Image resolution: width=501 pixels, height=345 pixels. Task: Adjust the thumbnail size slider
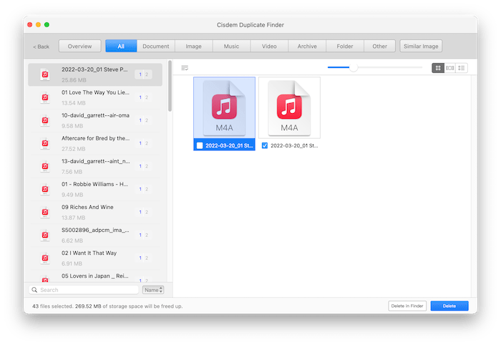353,67
